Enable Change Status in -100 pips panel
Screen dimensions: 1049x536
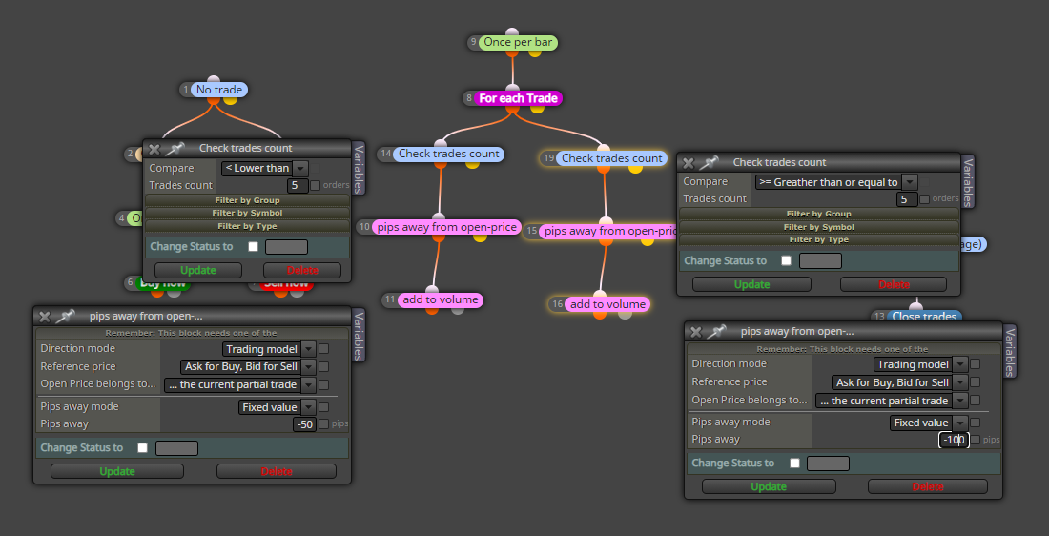(x=794, y=464)
